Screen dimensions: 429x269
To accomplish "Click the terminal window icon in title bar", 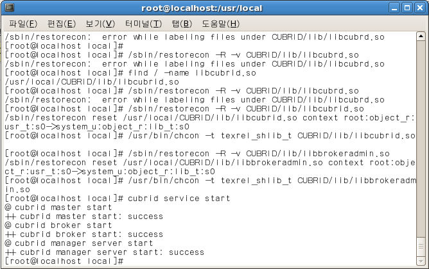I will (x=9, y=8).
